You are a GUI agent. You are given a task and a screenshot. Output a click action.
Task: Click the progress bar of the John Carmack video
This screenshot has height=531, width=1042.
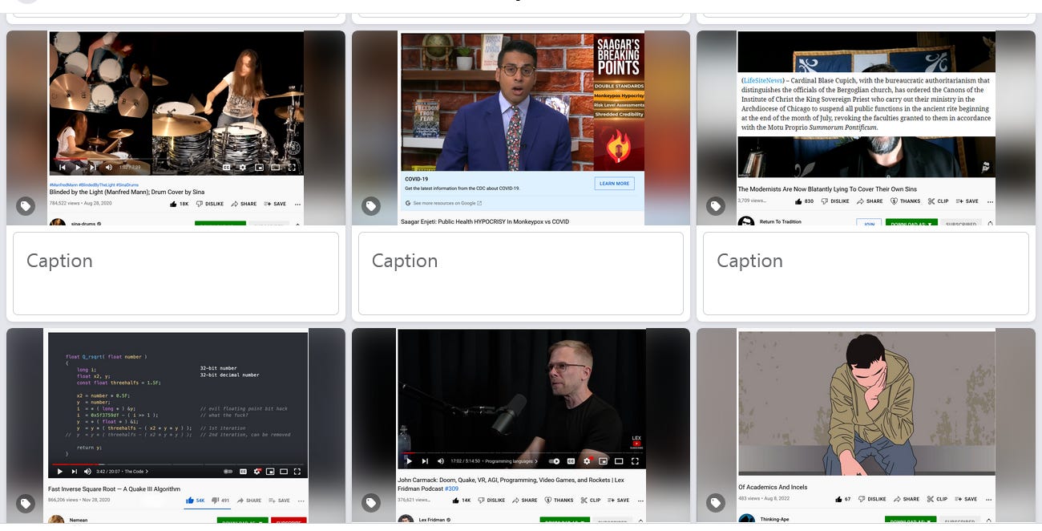522,453
